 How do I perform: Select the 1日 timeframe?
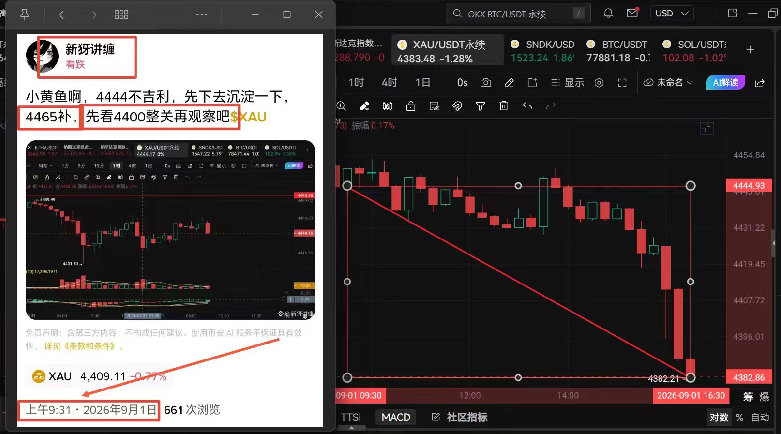pos(422,83)
